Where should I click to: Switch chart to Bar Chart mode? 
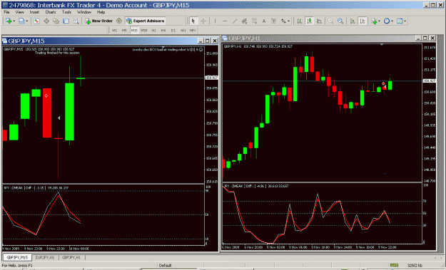(x=300, y=21)
